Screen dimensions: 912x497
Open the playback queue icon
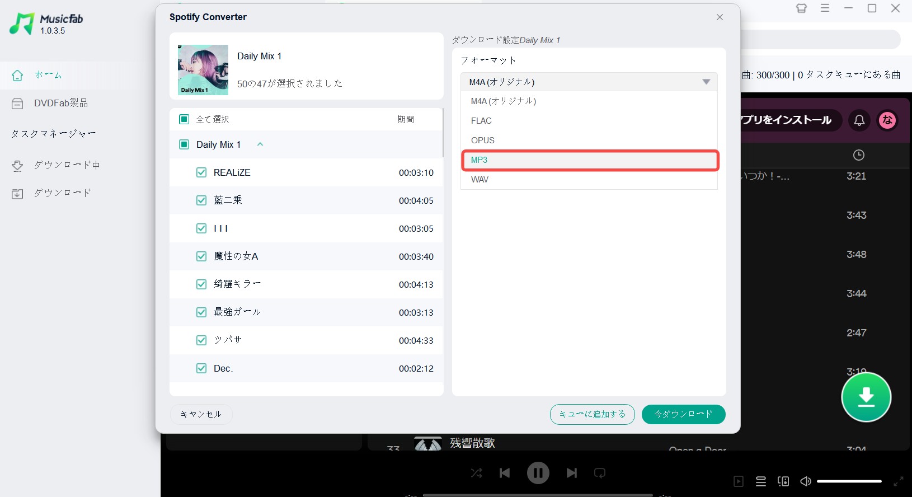pyautogui.click(x=761, y=481)
